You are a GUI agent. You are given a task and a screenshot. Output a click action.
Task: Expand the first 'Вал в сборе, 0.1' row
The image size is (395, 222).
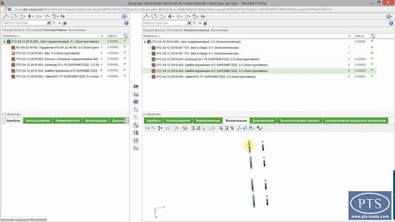click(x=149, y=47)
